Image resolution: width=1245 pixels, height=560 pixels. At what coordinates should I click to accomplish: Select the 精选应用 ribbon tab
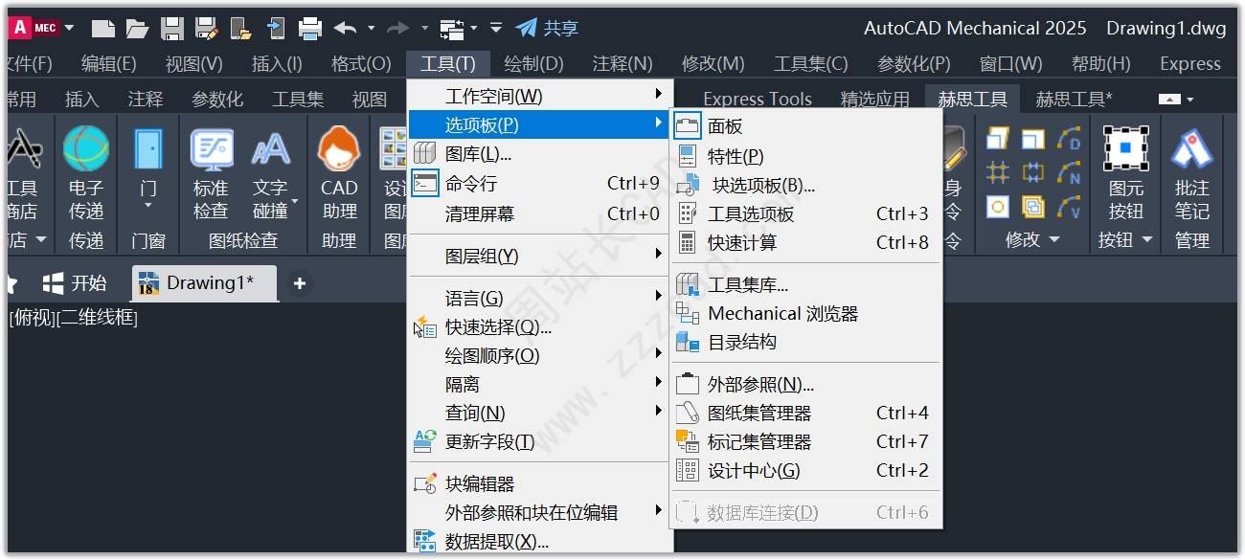(875, 99)
